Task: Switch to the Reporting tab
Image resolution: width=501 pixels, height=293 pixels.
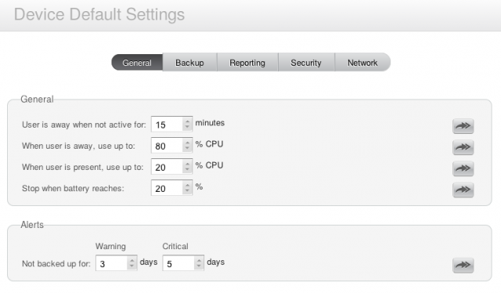Action: pyautogui.click(x=247, y=63)
